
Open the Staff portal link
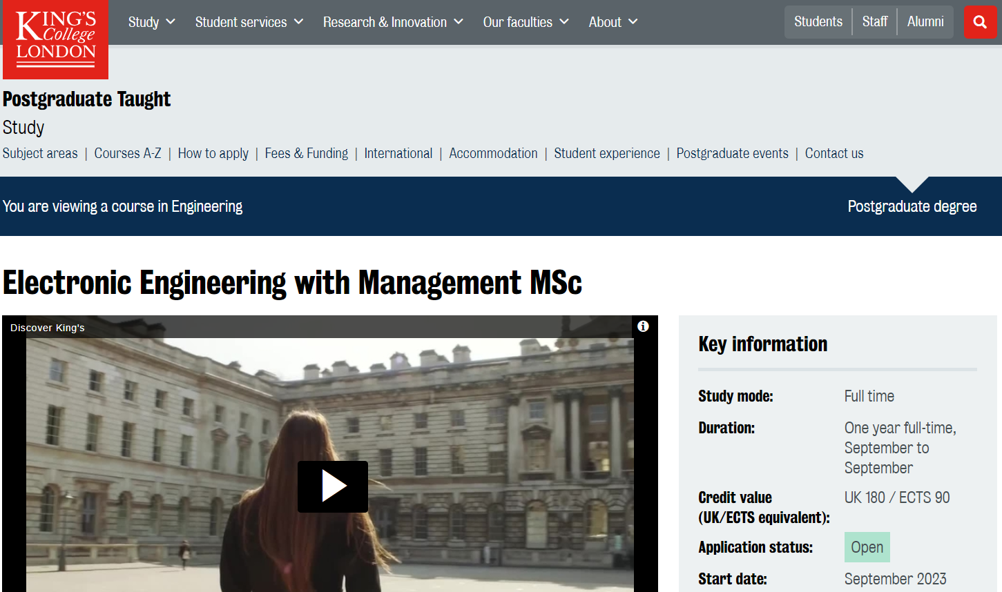pyautogui.click(x=874, y=22)
